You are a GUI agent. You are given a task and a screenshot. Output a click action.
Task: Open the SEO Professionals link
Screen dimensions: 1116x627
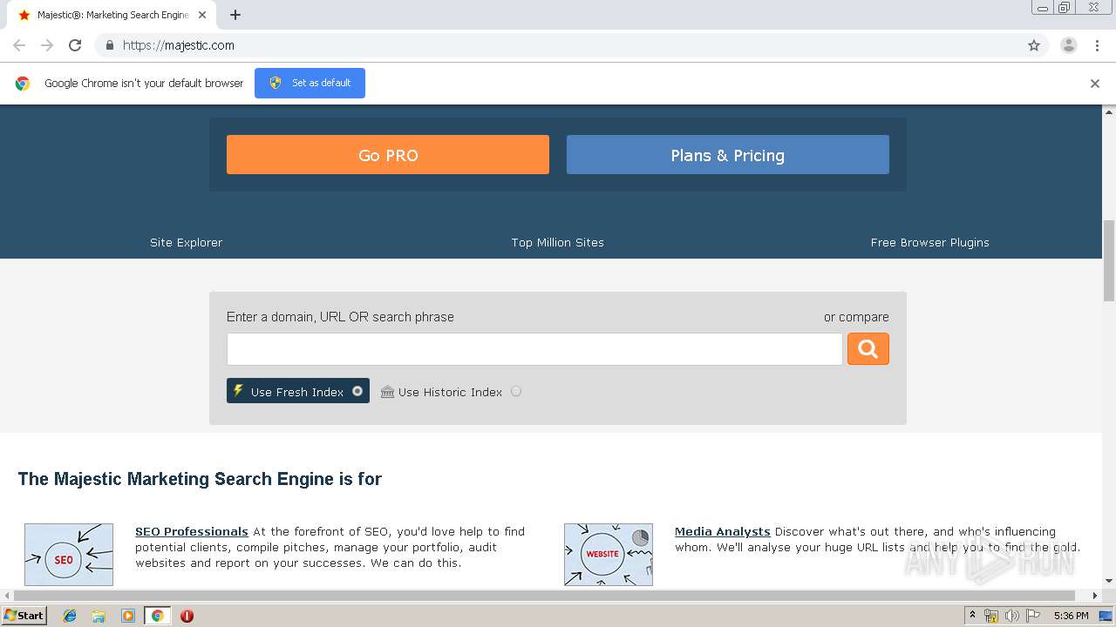point(192,531)
